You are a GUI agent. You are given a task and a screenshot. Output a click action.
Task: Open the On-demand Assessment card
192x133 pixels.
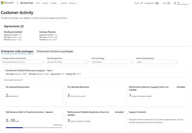coord(34,95)
